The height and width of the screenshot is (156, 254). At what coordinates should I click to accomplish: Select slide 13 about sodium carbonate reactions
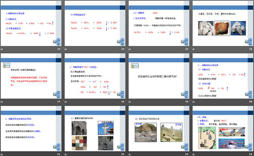pos(31,24)
